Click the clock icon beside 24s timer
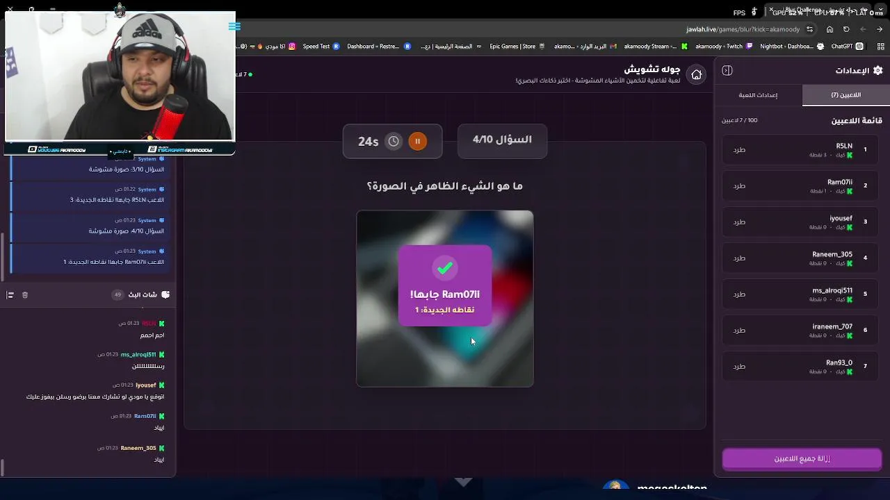This screenshot has width=890, height=500. (394, 141)
